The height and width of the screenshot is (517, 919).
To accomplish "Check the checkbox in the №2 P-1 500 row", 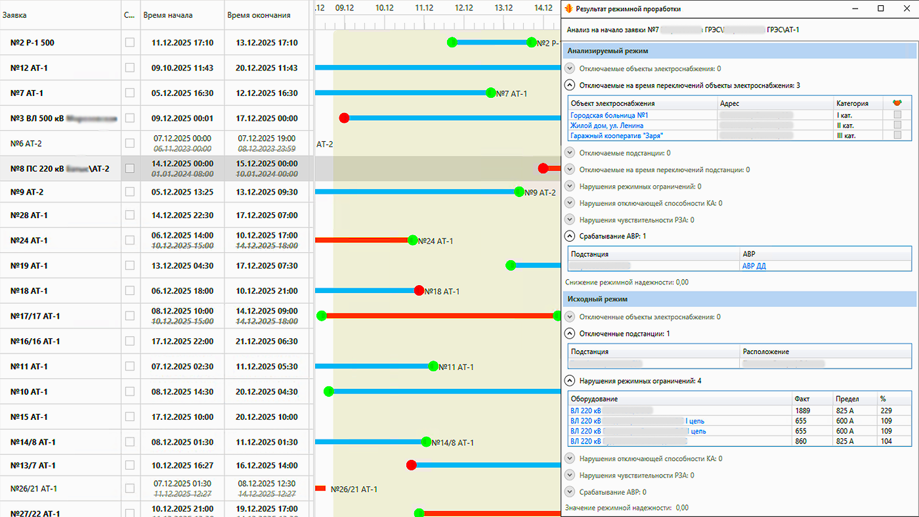I will (x=130, y=43).
